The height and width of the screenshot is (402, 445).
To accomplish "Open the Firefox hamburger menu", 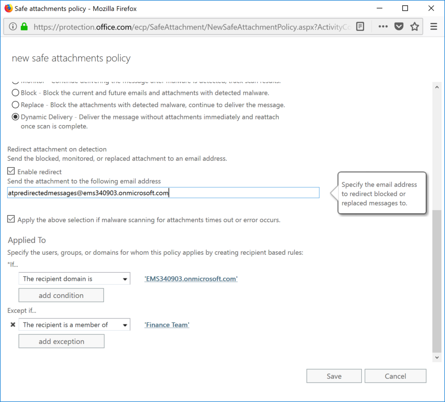I will (433, 26).
